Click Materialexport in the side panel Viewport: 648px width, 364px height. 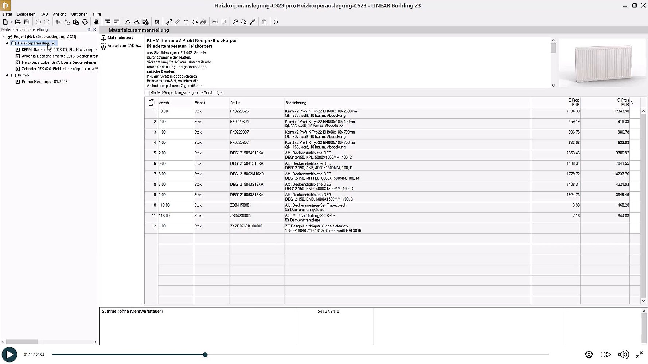pyautogui.click(x=120, y=37)
